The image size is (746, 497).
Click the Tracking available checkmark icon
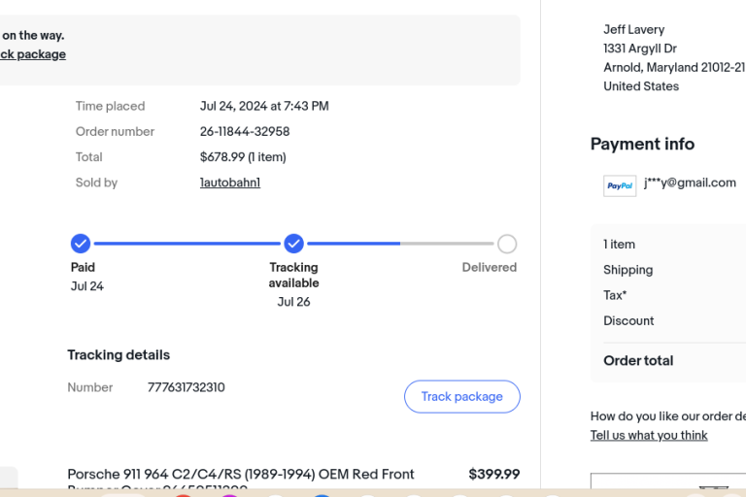293,244
